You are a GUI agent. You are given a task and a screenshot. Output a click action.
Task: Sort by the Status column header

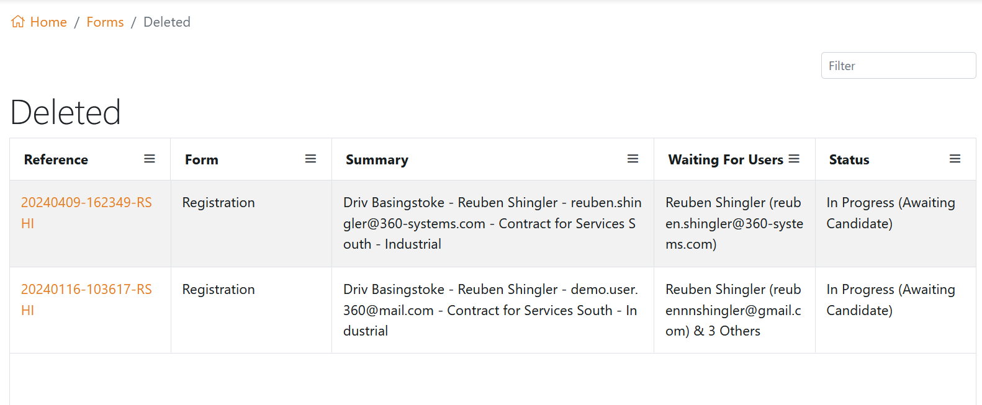tap(849, 160)
